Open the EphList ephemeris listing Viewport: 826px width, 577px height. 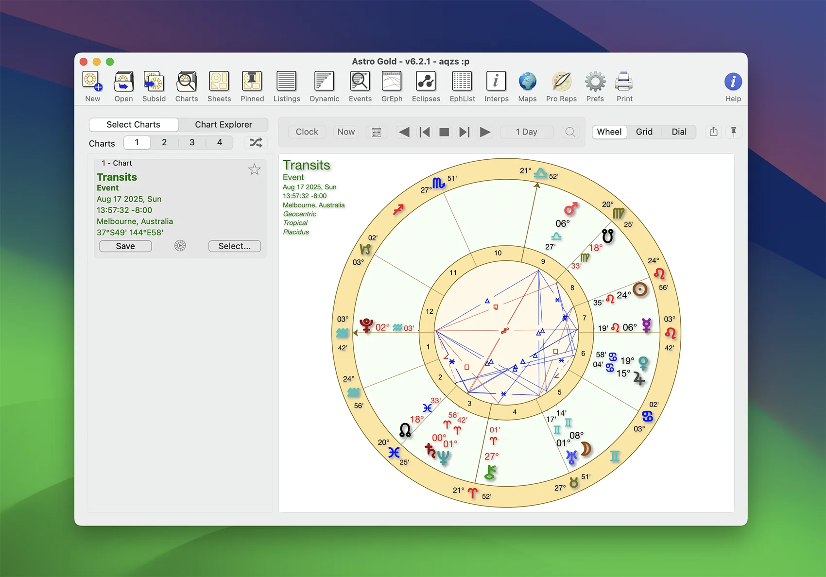[x=462, y=86]
